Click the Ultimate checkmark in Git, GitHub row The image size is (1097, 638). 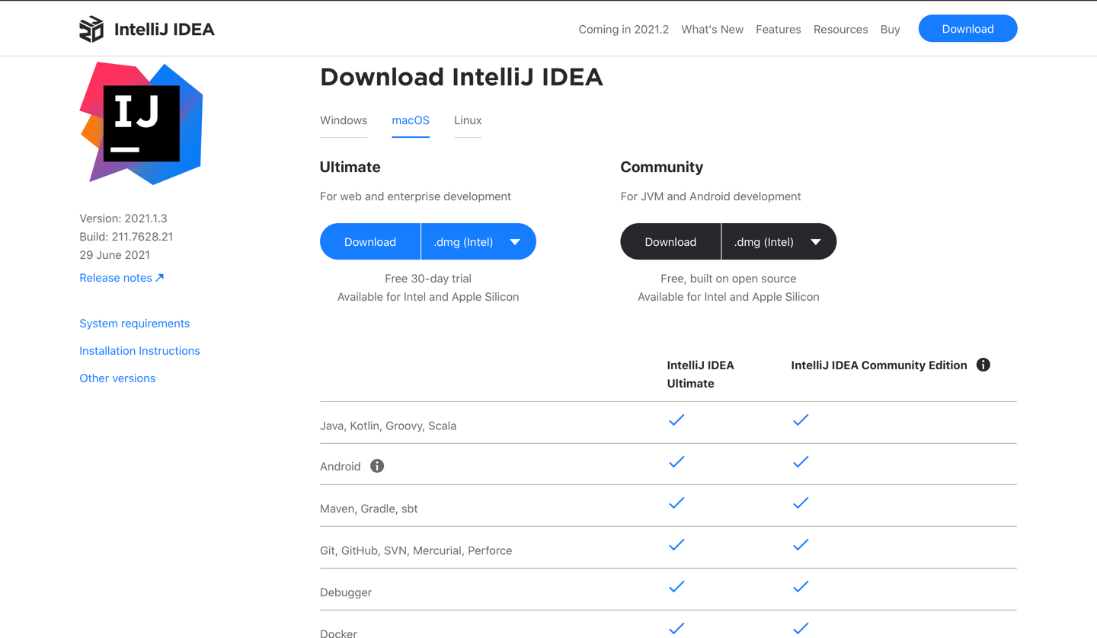point(676,544)
